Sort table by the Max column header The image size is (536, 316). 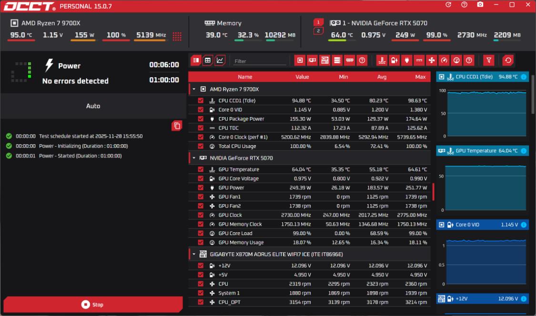(x=420, y=77)
